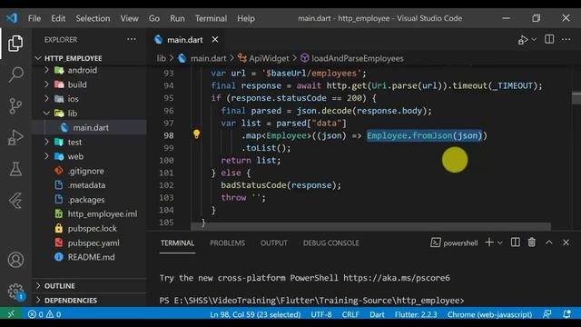581x327 pixels.
Task: Select device Chrome (web-javascript) in status bar
Action: [489, 314]
